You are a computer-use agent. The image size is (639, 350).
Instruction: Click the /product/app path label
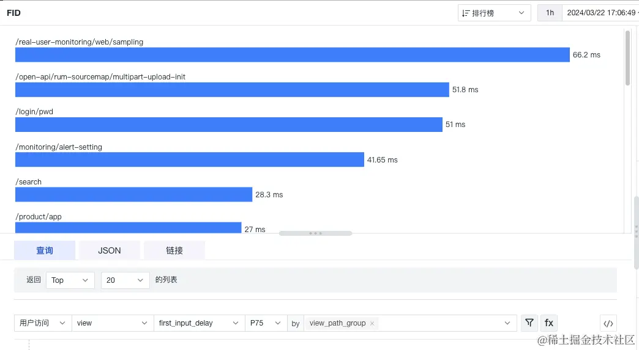tap(39, 217)
